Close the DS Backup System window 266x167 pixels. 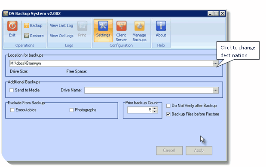click(x=222, y=14)
